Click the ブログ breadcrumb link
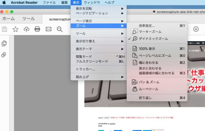This screenshot has height=131, width=205. click(x=106, y=118)
